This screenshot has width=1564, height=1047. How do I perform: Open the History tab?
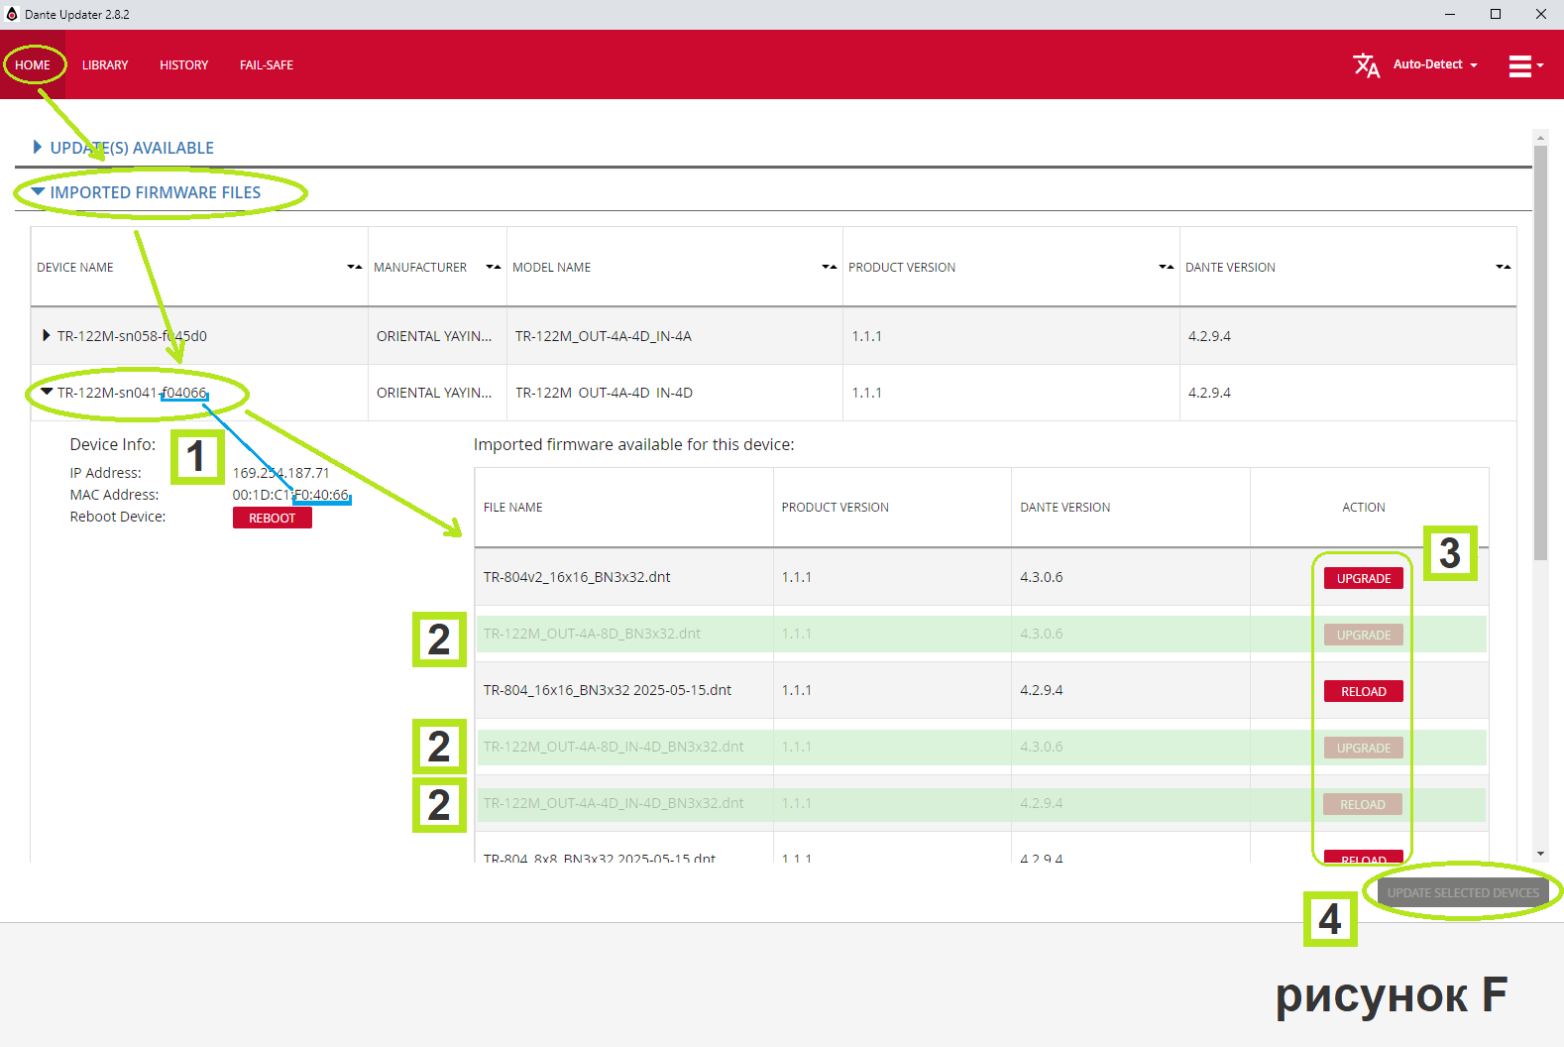tap(183, 65)
